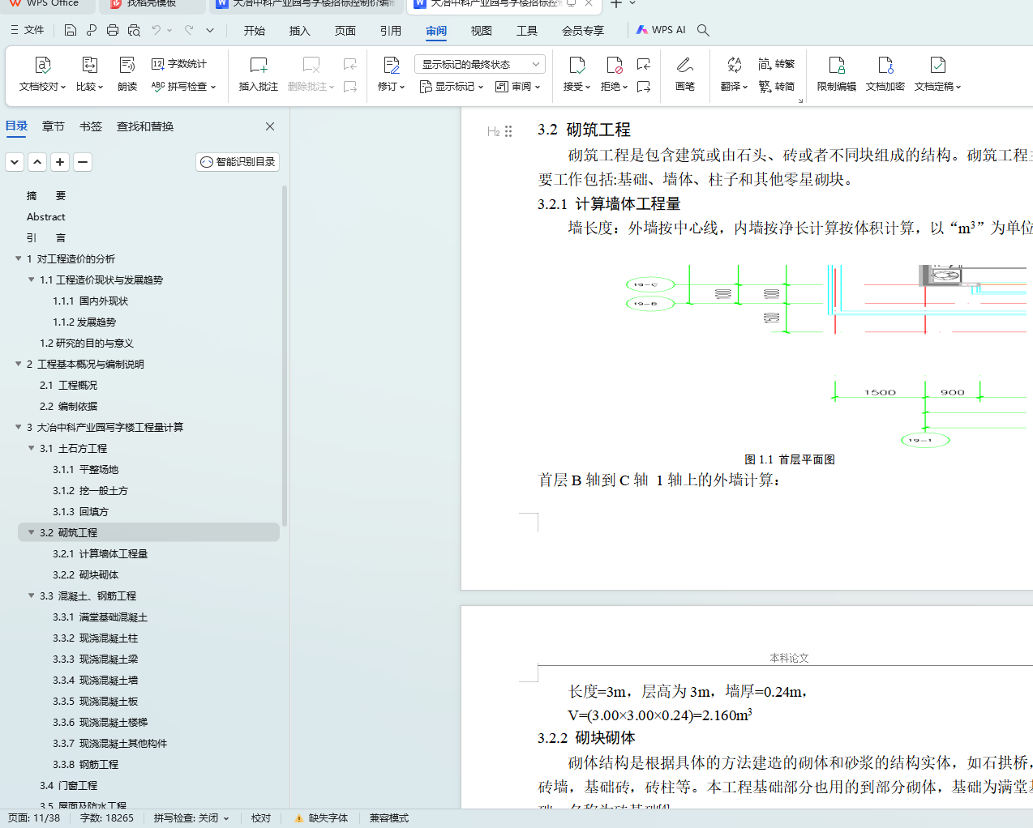
Task: Click 字数: 18265 in status bar
Action: click(107, 818)
